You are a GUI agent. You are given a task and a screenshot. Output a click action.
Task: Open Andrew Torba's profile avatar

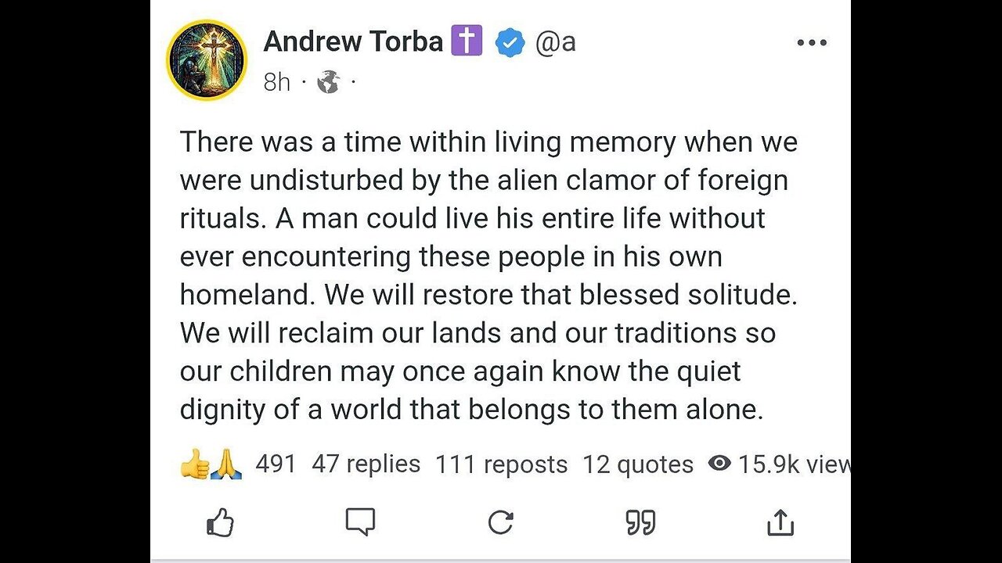(x=207, y=61)
